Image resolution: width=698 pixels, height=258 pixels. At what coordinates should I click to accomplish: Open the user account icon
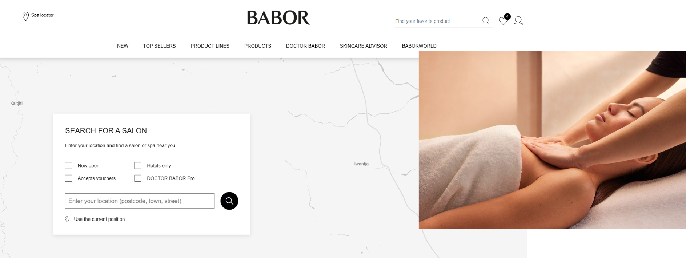coord(518,21)
